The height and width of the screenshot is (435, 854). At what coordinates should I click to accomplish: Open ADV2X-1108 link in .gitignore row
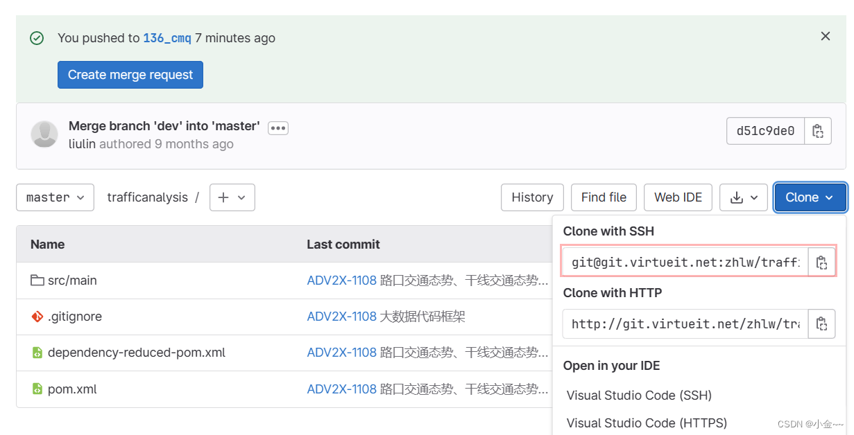(x=342, y=317)
